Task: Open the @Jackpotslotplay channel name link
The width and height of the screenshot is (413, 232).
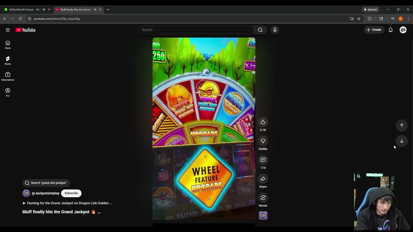Action: coord(45,193)
